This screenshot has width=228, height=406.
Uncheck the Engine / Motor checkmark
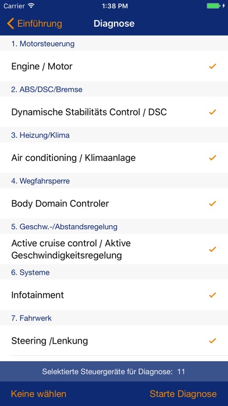212,66
